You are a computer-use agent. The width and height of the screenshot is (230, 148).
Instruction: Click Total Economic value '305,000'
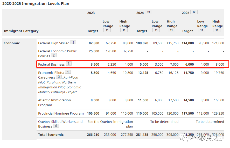(x=172, y=135)
